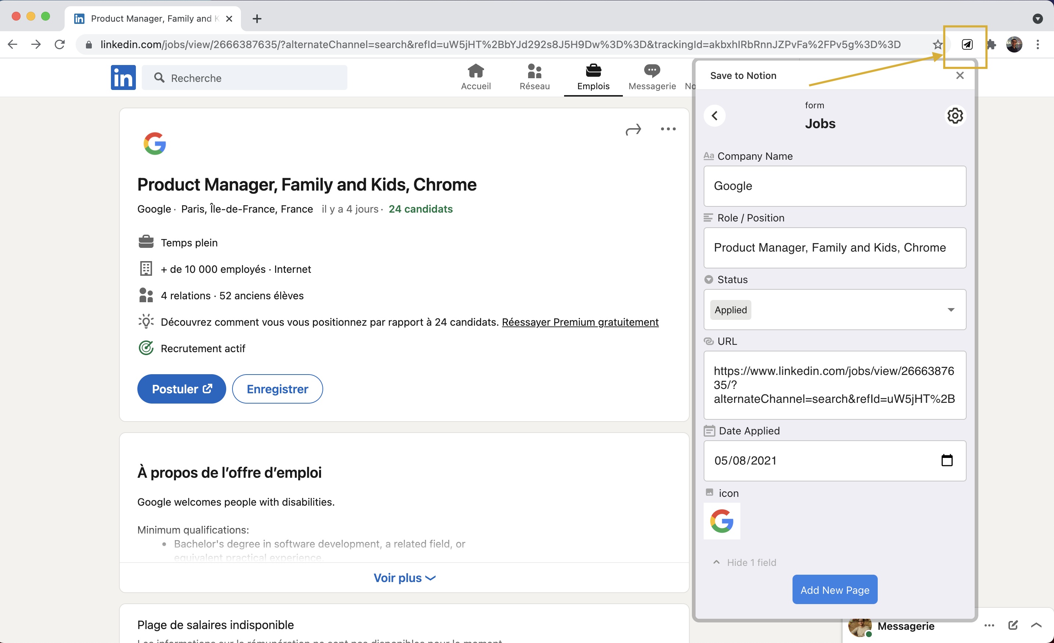Expand the Messagerie overlay chevron
The image size is (1054, 643).
pyautogui.click(x=1036, y=625)
